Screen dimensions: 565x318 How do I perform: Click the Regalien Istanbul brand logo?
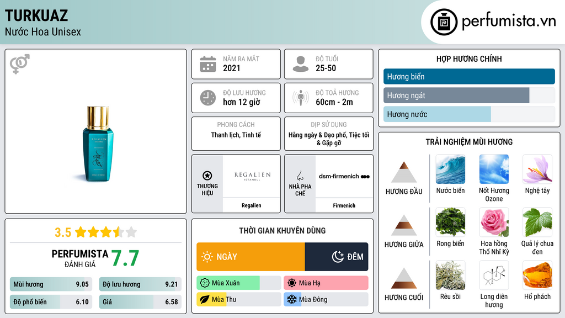(x=252, y=176)
